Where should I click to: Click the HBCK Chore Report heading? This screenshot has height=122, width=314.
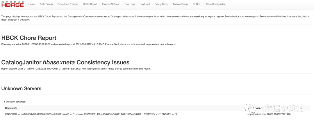tap(29, 38)
